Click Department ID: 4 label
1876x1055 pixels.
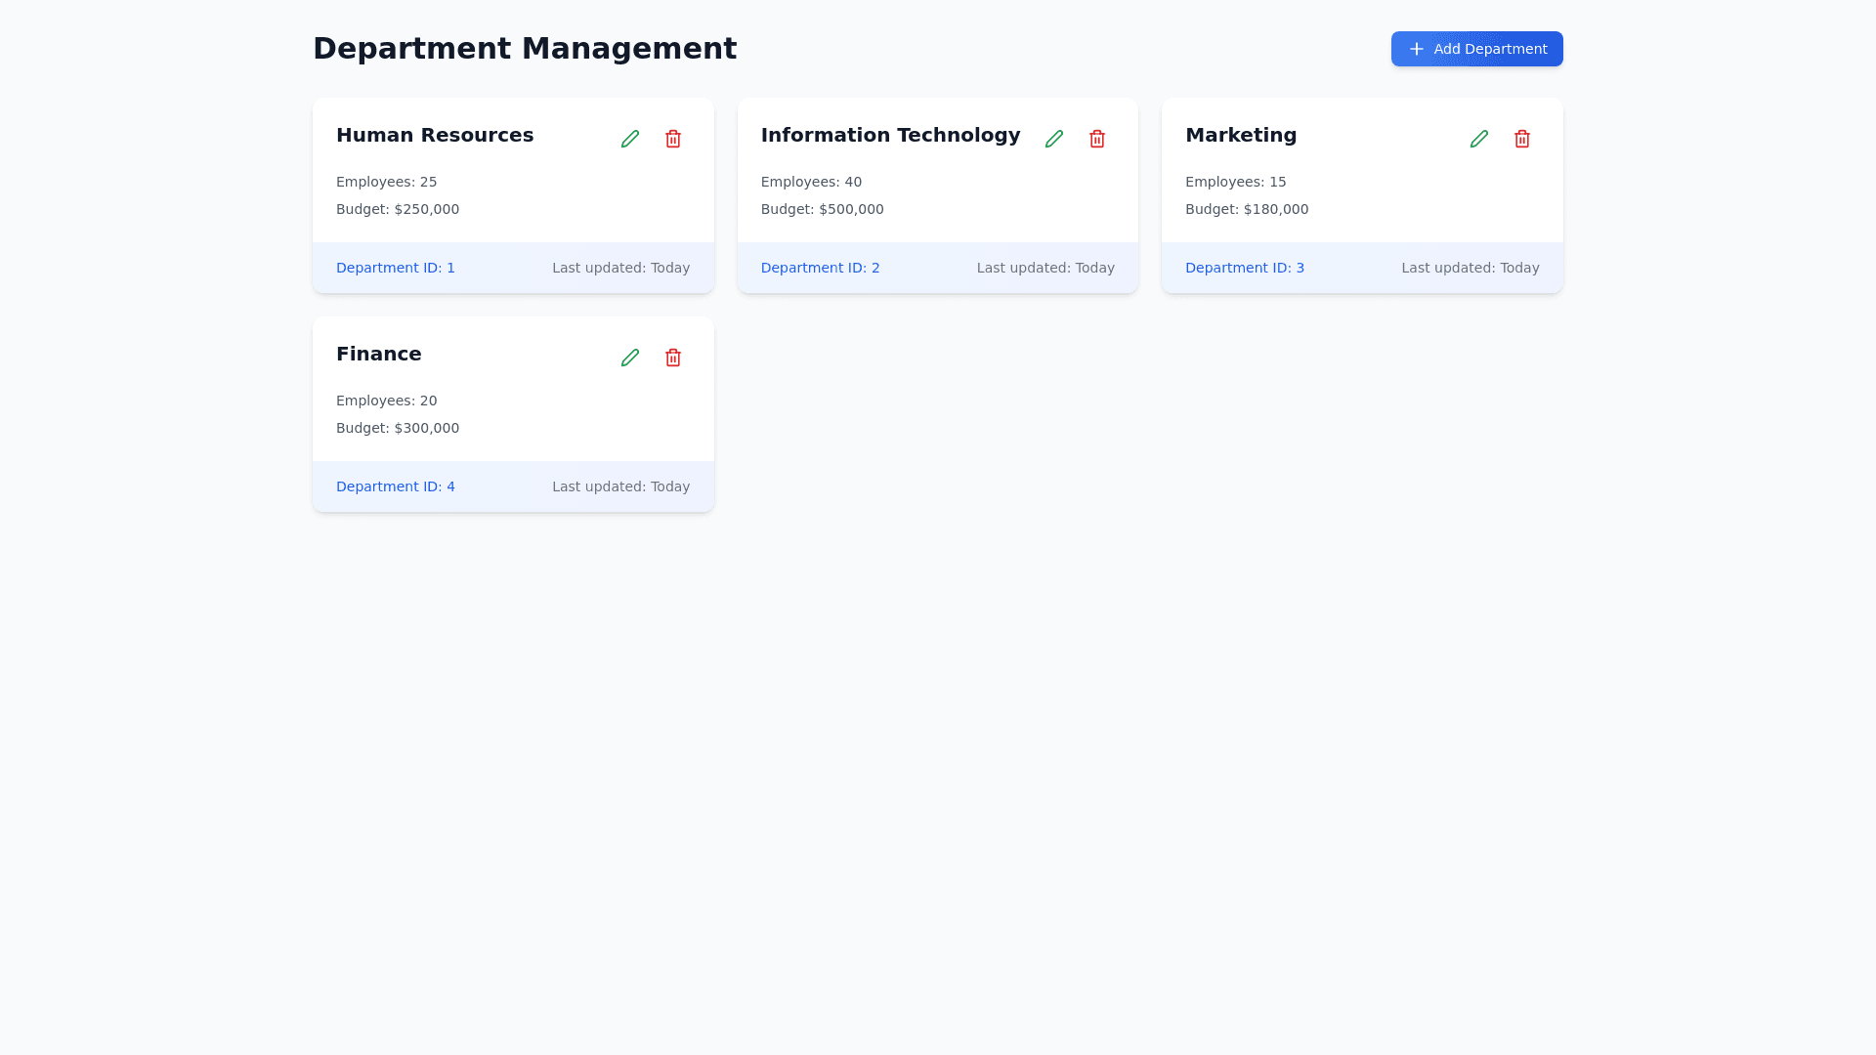[x=396, y=486]
